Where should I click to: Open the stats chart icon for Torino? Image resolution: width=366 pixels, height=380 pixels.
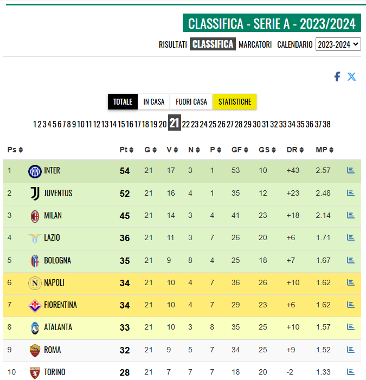(350, 372)
